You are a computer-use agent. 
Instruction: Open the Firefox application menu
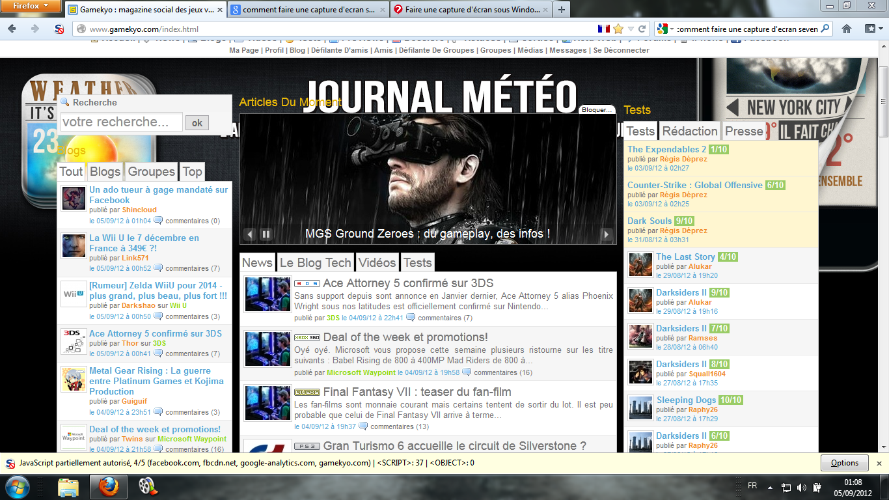pyautogui.click(x=31, y=7)
